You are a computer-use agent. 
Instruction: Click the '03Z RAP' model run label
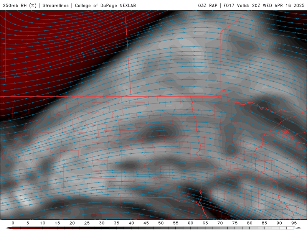click(208, 5)
